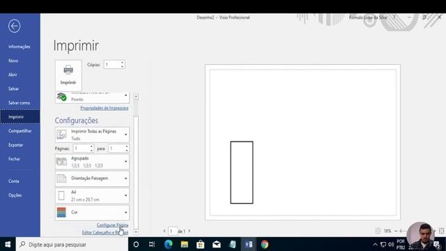Launch Microsoft Edge from the taskbar

point(168,245)
